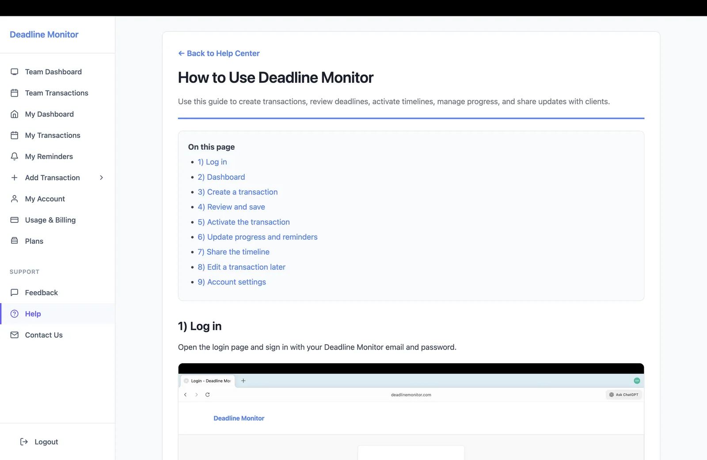707x460 pixels.
Task: Go to Team Transactions page
Action: point(57,93)
